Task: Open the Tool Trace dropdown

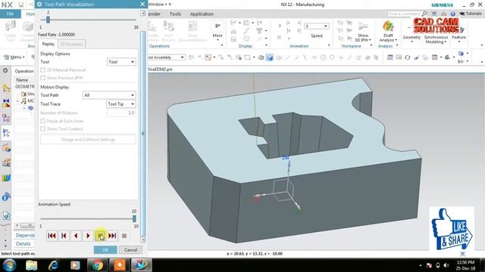Action: (x=121, y=104)
